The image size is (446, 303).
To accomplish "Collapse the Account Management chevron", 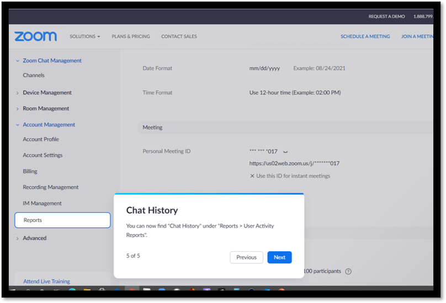I will 18,125.
